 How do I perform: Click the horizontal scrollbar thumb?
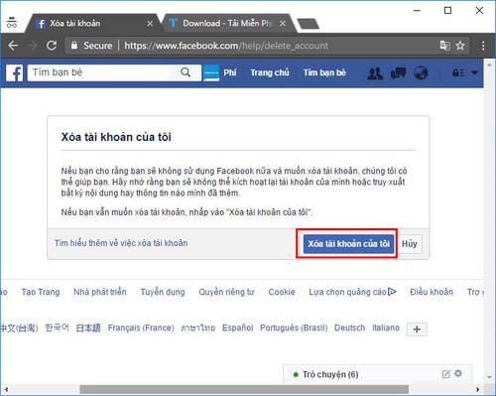click(x=244, y=389)
